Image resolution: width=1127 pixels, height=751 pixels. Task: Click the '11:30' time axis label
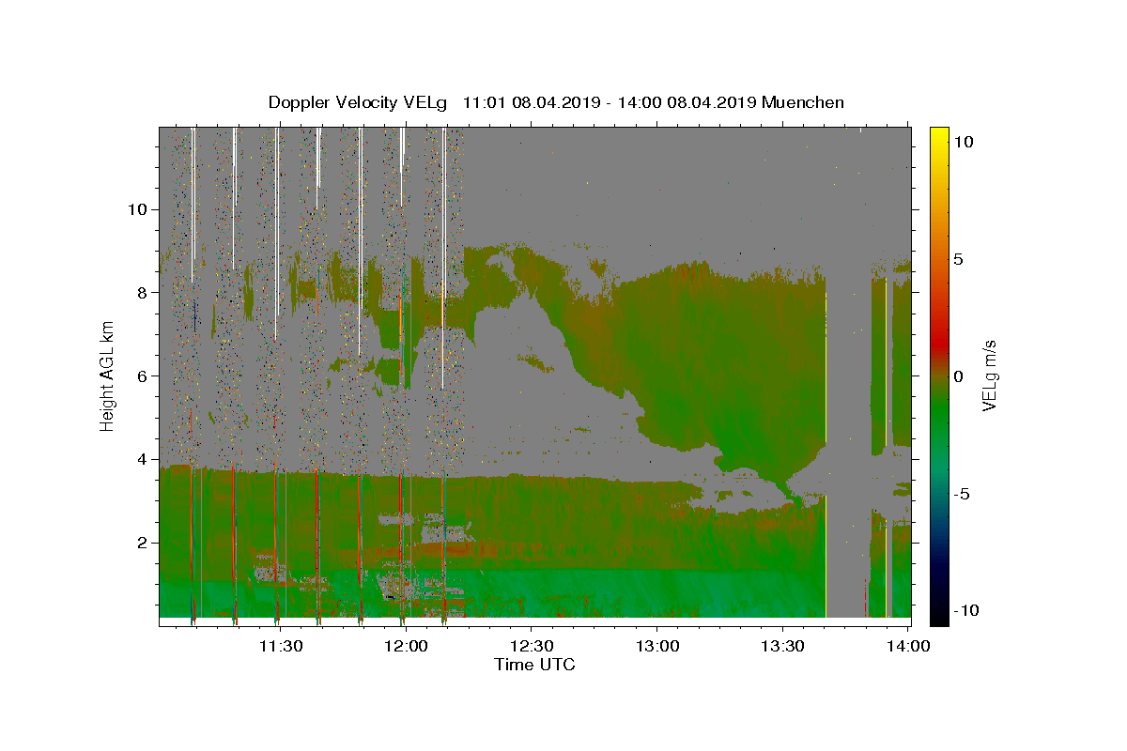pyautogui.click(x=280, y=646)
